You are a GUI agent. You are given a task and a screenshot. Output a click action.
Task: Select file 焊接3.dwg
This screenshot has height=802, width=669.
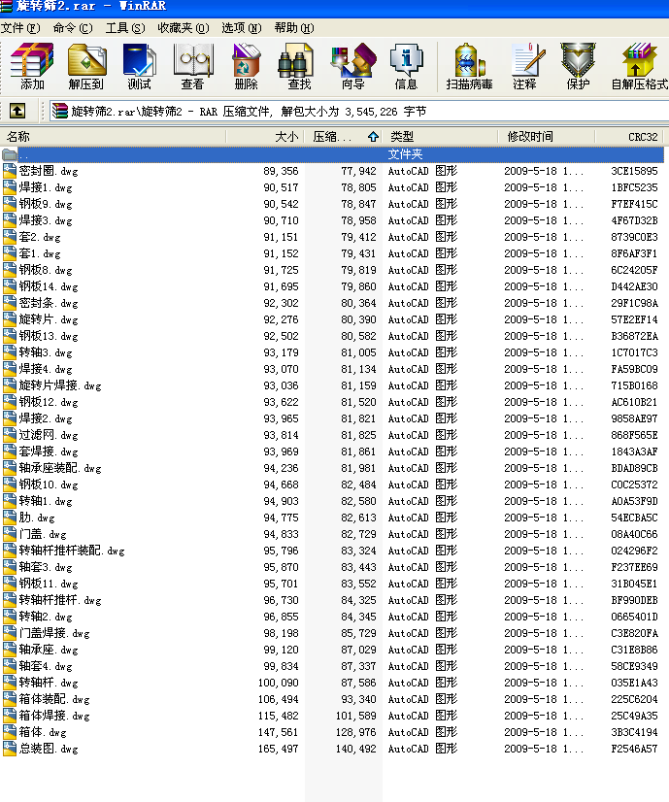46,220
